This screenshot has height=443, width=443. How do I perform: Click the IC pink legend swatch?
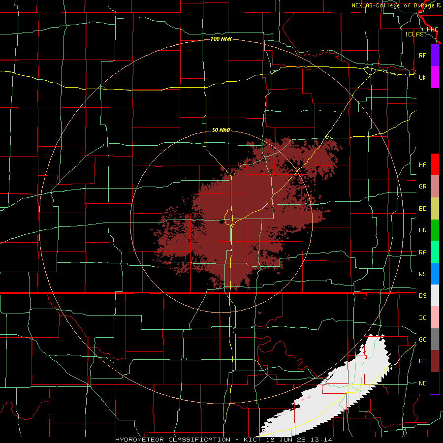(435, 317)
